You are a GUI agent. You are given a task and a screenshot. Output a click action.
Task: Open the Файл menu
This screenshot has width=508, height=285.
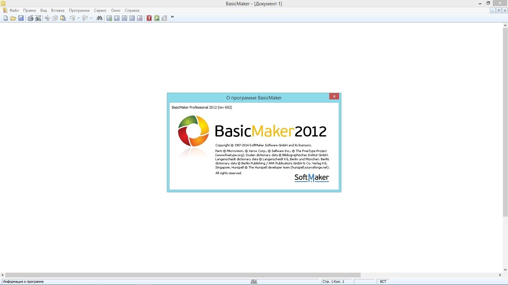click(x=14, y=10)
